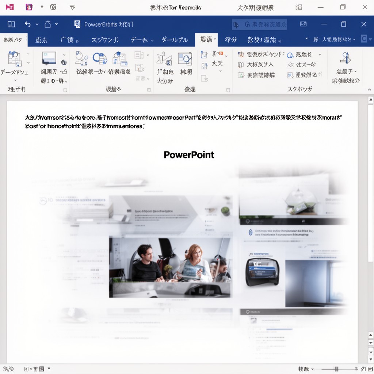
Task: Click the 仗メール ribbon command
Action: point(301,65)
